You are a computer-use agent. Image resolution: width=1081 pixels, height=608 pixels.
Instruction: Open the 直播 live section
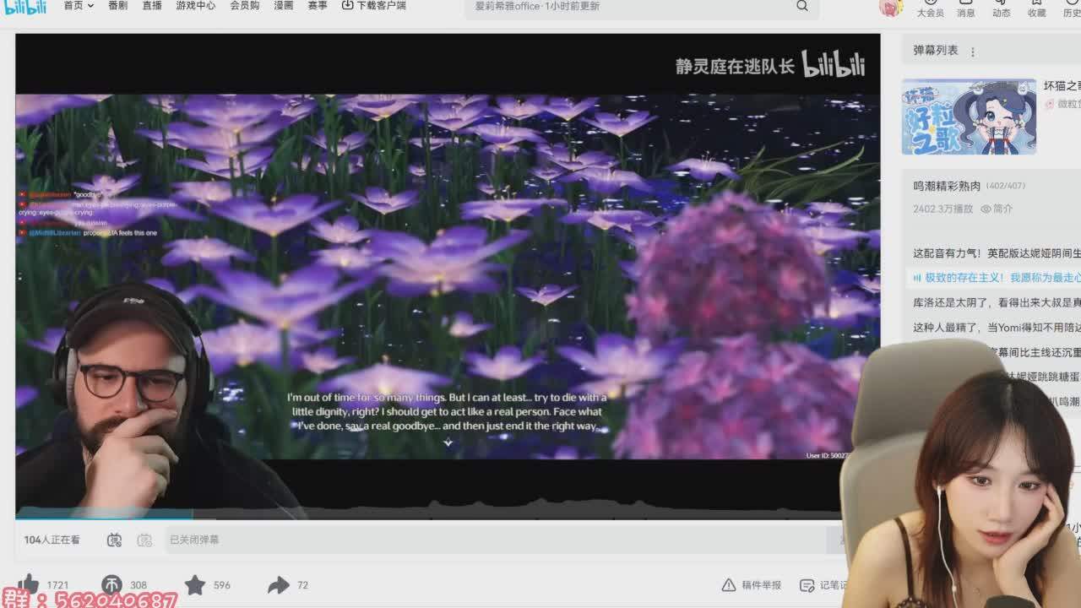click(152, 5)
